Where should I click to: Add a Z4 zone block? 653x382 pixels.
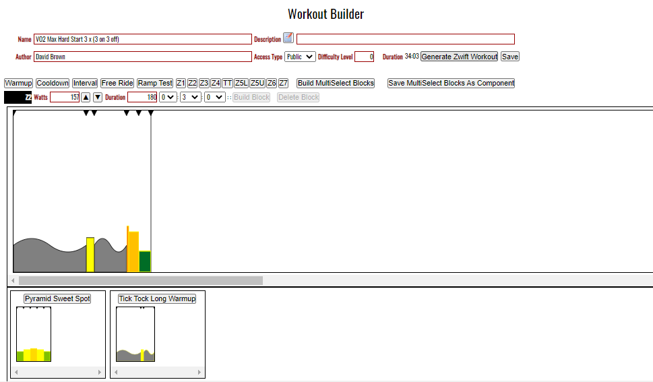point(216,83)
